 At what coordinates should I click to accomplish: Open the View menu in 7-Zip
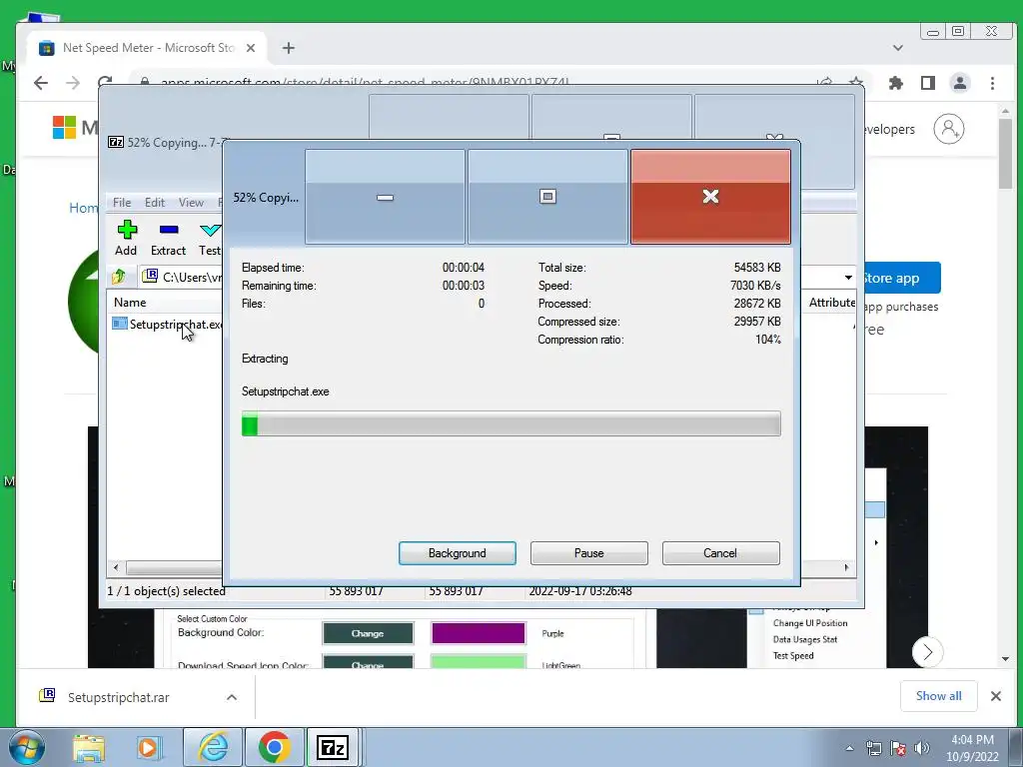point(191,202)
